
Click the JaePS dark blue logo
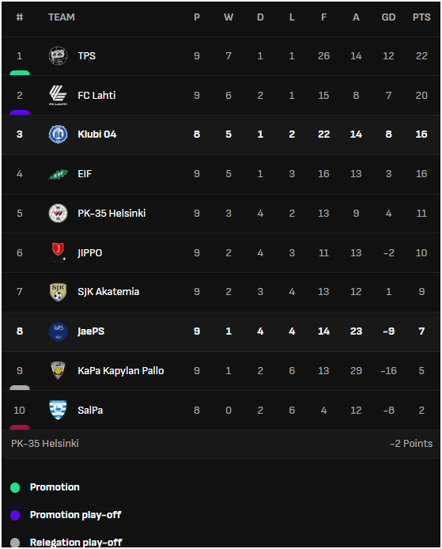58,331
